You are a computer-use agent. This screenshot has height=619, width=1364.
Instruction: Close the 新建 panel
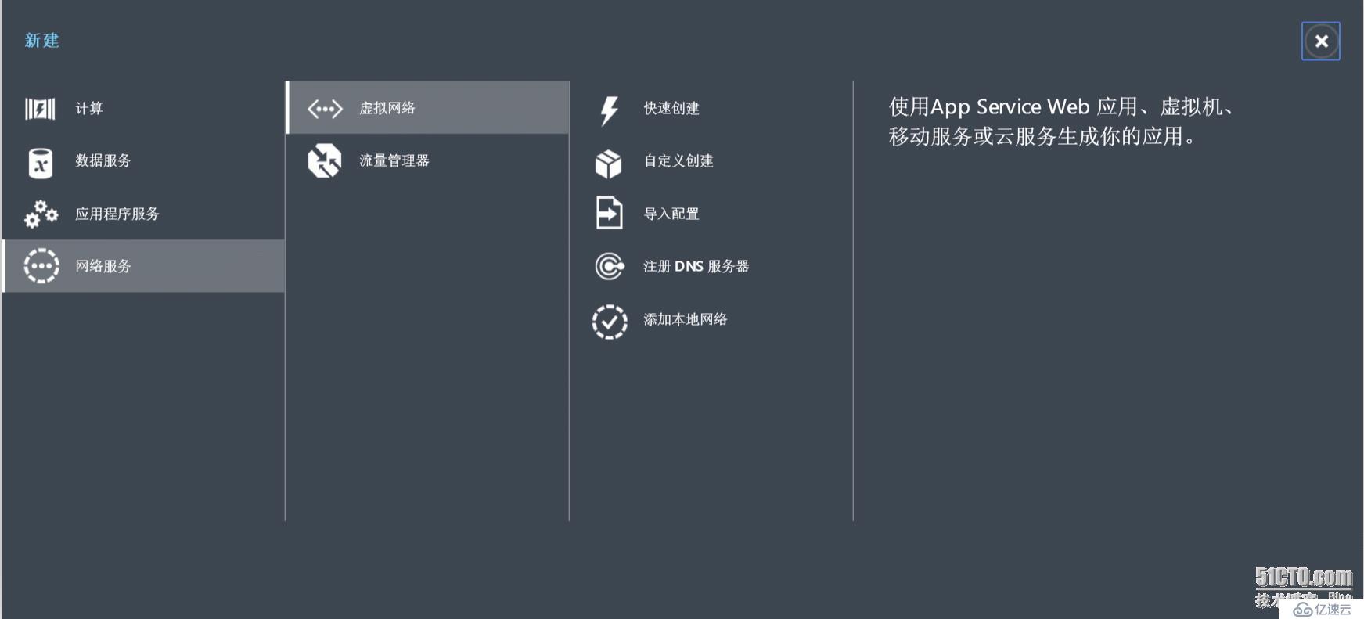tap(1321, 41)
